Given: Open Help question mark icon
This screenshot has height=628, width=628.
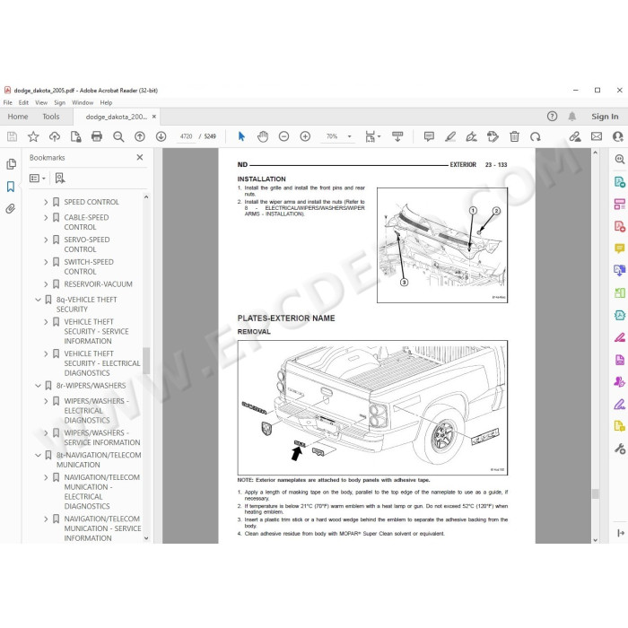Looking at the screenshot, I should coord(552,117).
